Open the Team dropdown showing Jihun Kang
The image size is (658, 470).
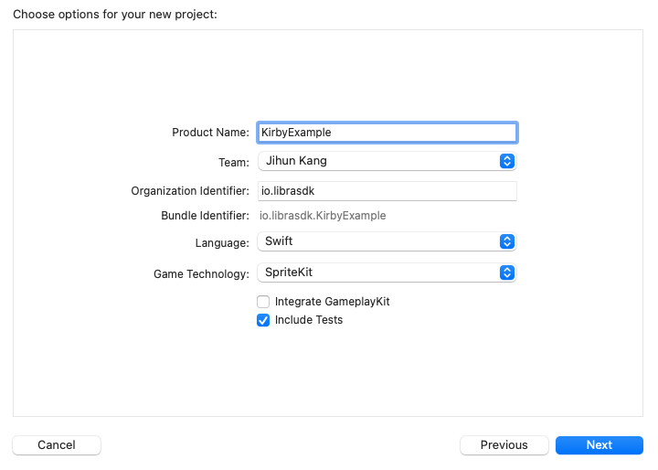[x=387, y=161]
